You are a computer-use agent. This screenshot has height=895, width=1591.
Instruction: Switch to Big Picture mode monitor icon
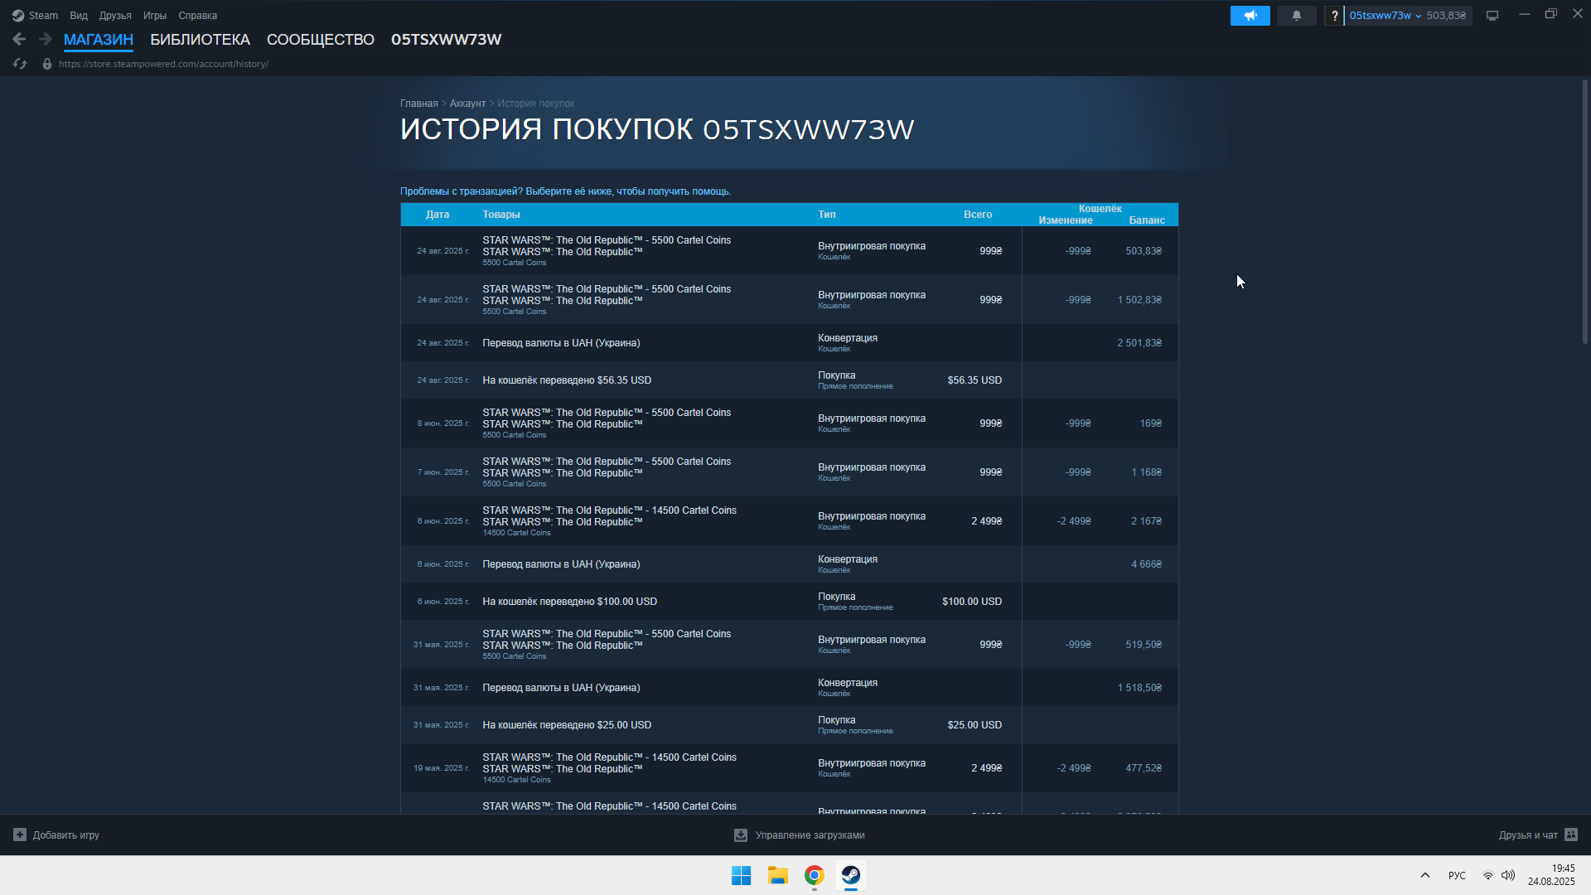click(x=1492, y=16)
